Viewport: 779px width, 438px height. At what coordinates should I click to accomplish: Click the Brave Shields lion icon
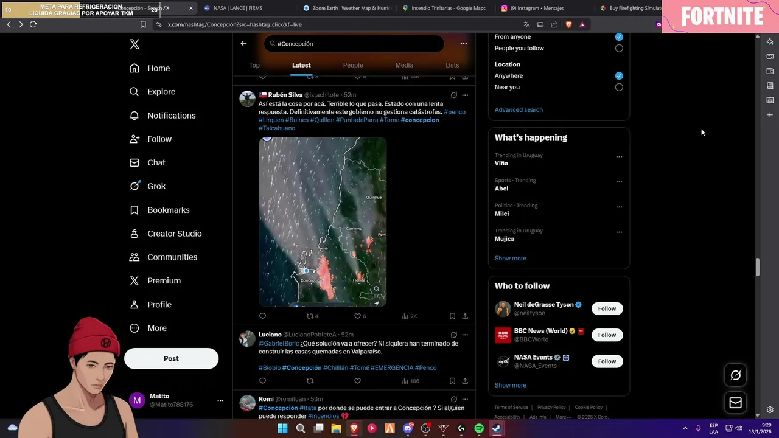tap(568, 24)
